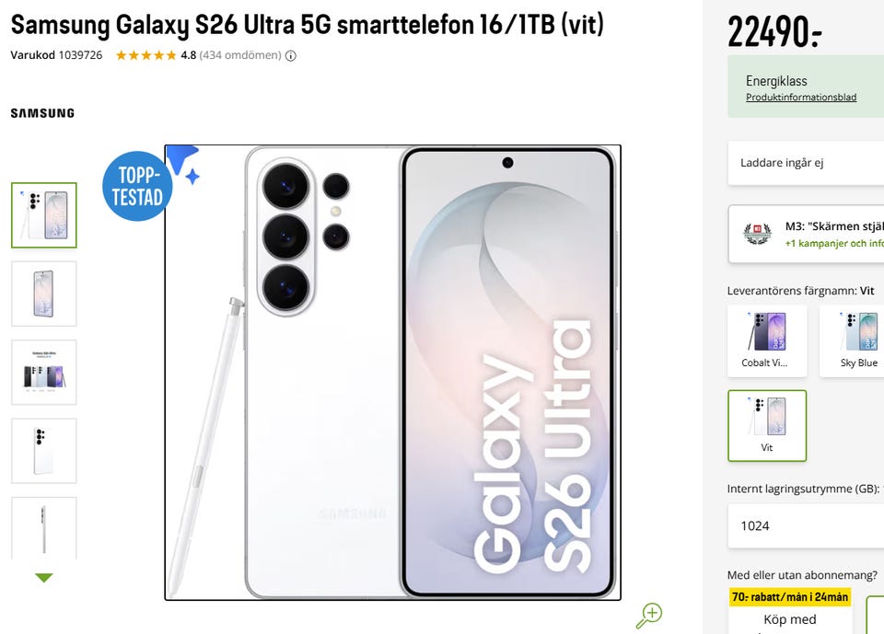Open the Produktinformationsblad link
This screenshot has height=634, width=884.
[801, 98]
